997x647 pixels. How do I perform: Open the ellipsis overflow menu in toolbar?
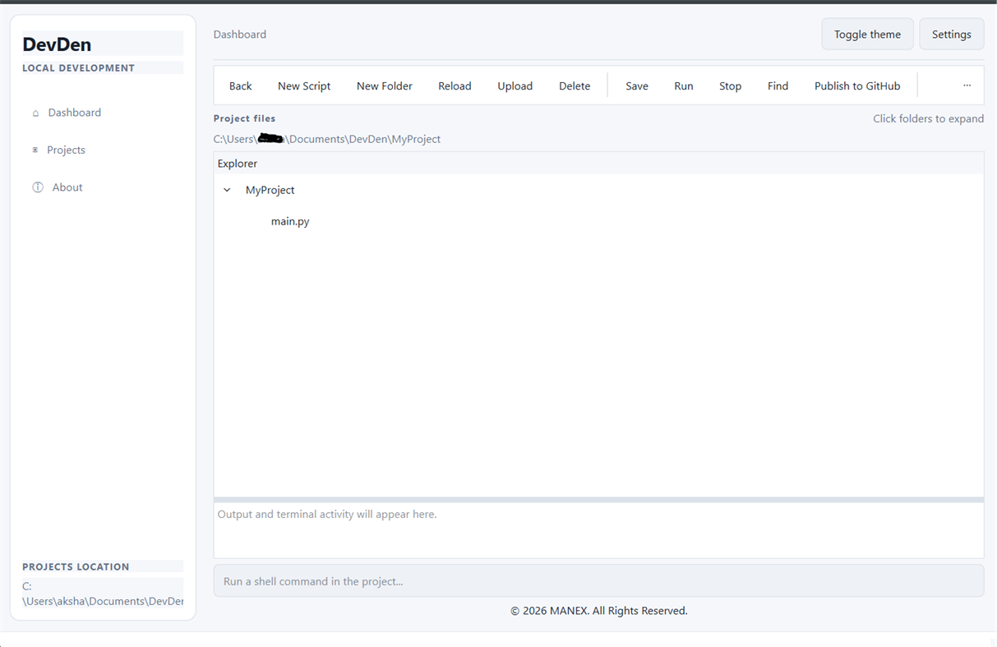tap(967, 85)
